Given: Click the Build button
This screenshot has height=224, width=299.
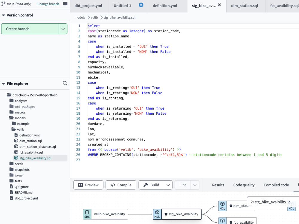Looking at the screenshot, I should [151, 185].
